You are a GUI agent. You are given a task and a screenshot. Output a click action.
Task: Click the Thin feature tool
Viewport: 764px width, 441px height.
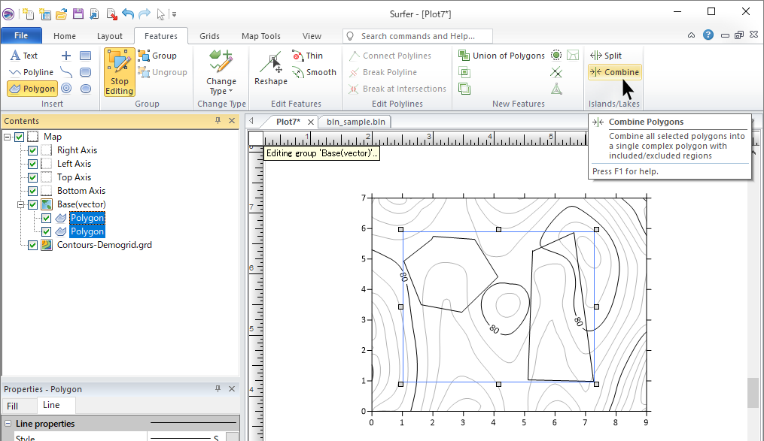point(307,56)
